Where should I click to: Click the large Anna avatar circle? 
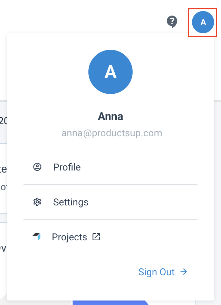pyautogui.click(x=110, y=72)
